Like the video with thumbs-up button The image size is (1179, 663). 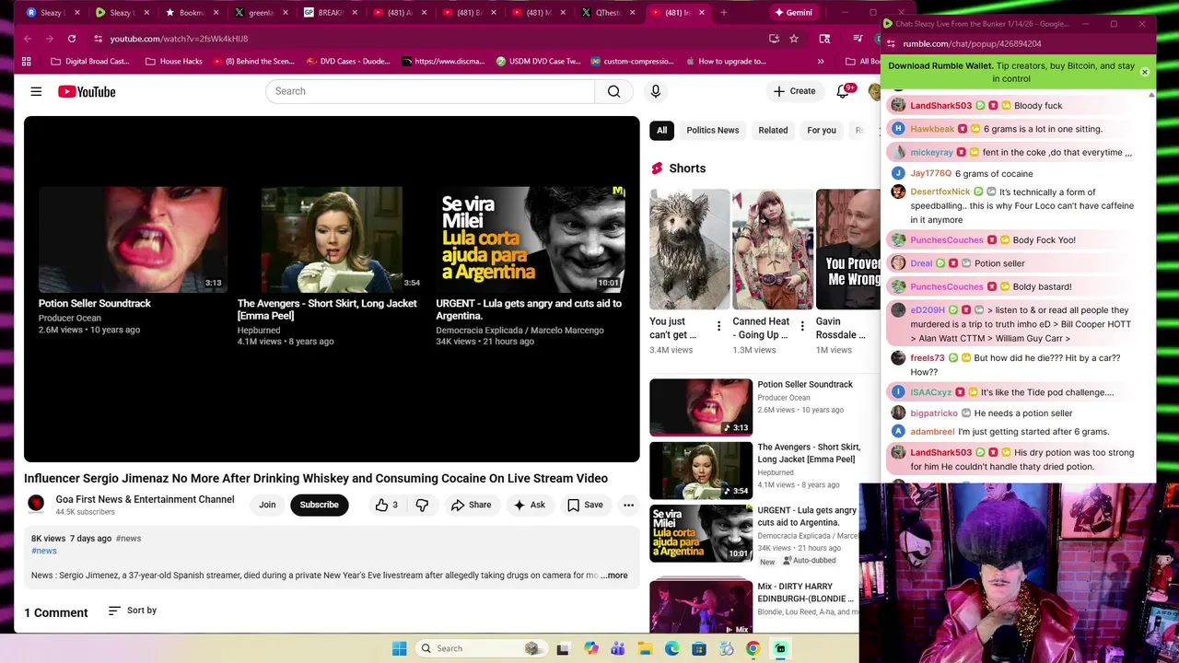point(386,505)
